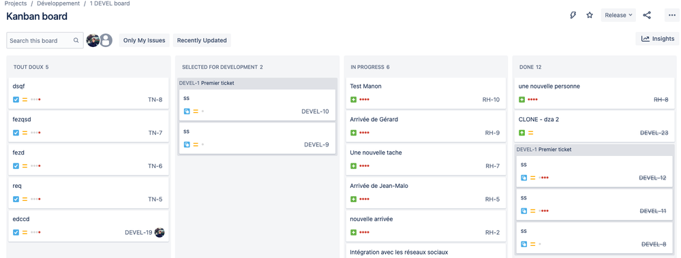Filter by the unassigned avatar
This screenshot has width=681, height=258.
106,40
